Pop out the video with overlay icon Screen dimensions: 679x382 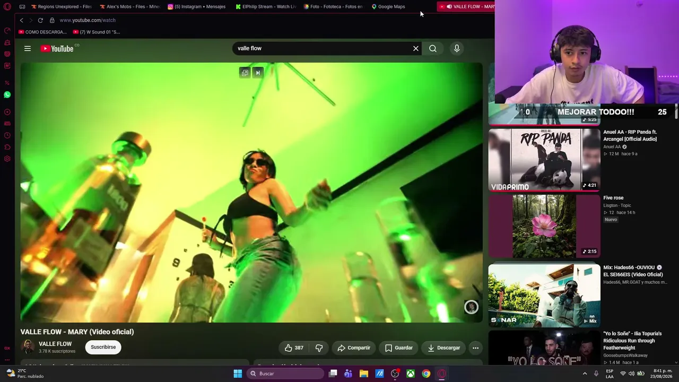pos(245,73)
